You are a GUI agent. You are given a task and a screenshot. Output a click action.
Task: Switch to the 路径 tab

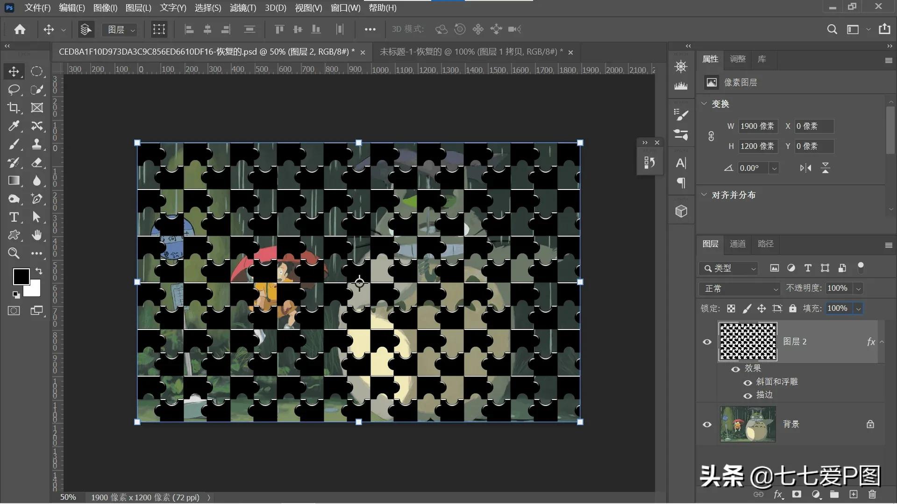765,244
